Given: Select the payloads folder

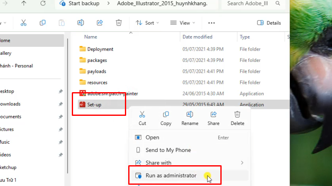Looking at the screenshot, I should [x=97, y=71].
